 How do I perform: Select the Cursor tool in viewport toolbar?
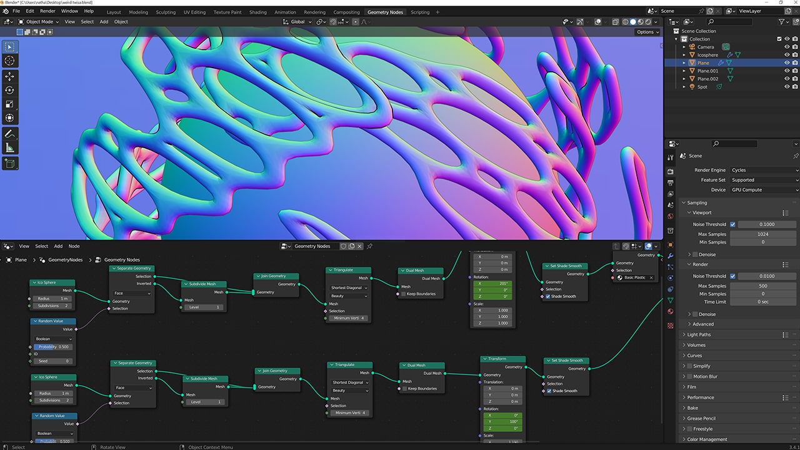click(x=10, y=61)
